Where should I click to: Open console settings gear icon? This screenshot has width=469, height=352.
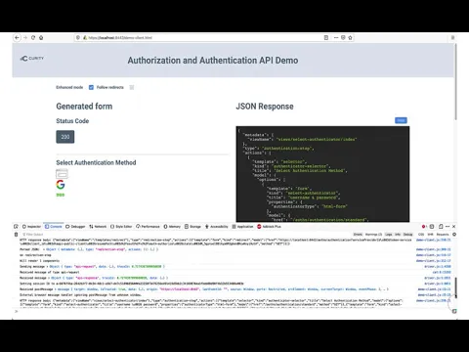[x=454, y=235]
